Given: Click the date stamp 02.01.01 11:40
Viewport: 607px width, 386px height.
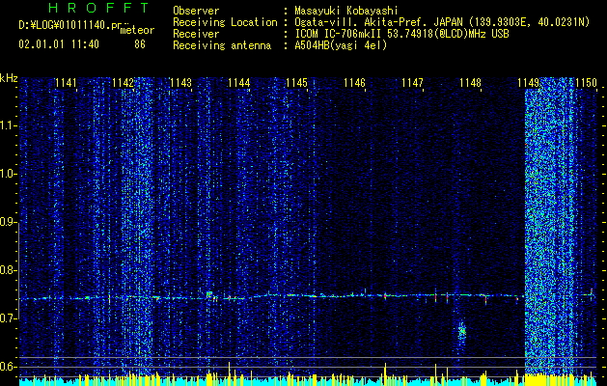Looking at the screenshot, I should tap(59, 44).
